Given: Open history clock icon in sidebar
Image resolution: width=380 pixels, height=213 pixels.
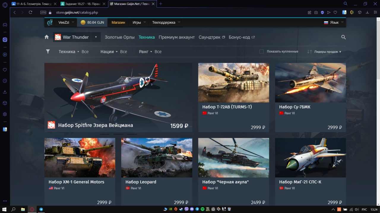Looking at the screenshot, I should click(x=5, y=81).
